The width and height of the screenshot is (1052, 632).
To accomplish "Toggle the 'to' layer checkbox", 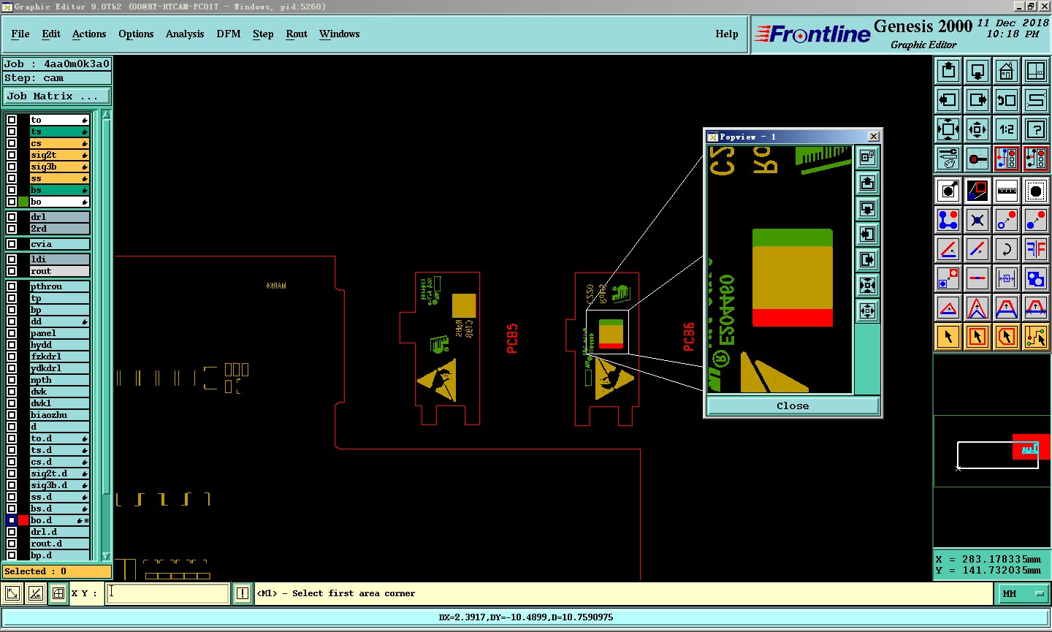I will click(x=12, y=120).
